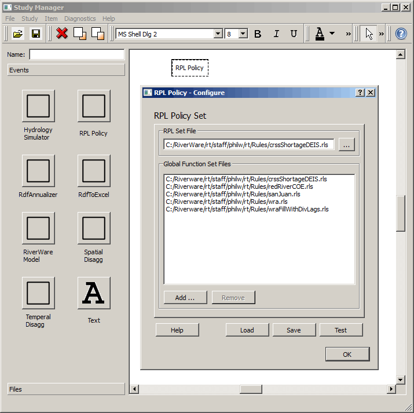Click the font color A icon
414x413 pixels.
(x=320, y=34)
